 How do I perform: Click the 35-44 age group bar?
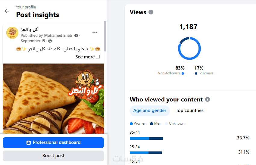point(146,139)
